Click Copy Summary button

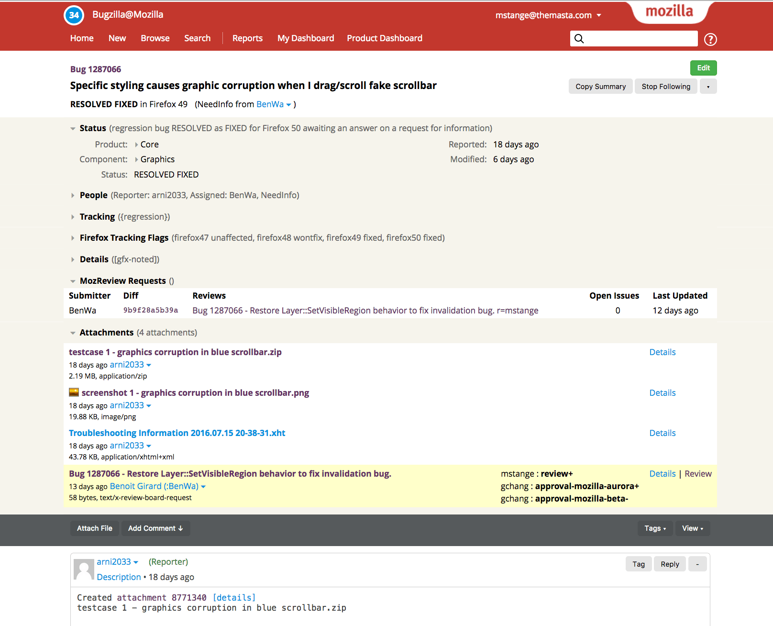(601, 87)
